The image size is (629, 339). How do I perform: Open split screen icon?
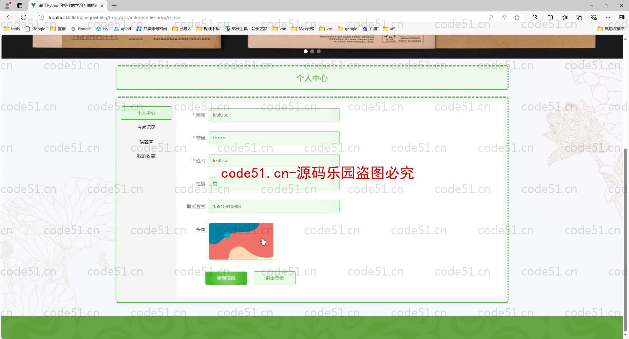(x=550, y=17)
